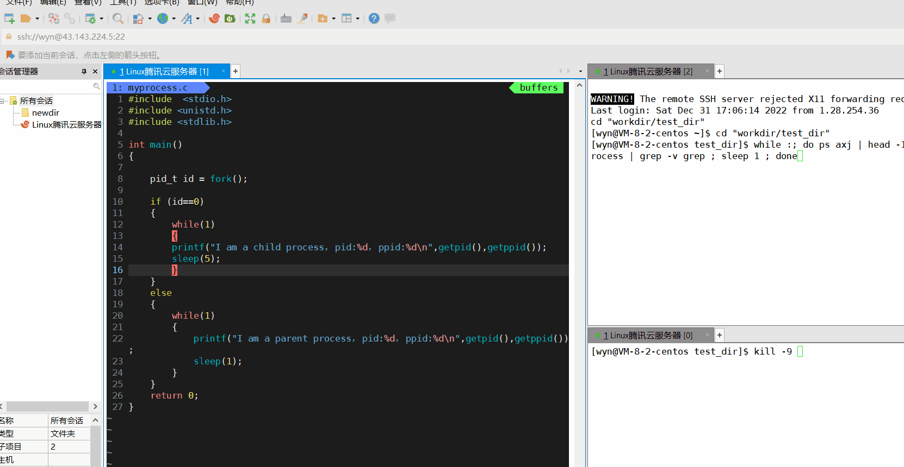Select the 所有会话 root tree item
904x467 pixels.
tap(36, 101)
